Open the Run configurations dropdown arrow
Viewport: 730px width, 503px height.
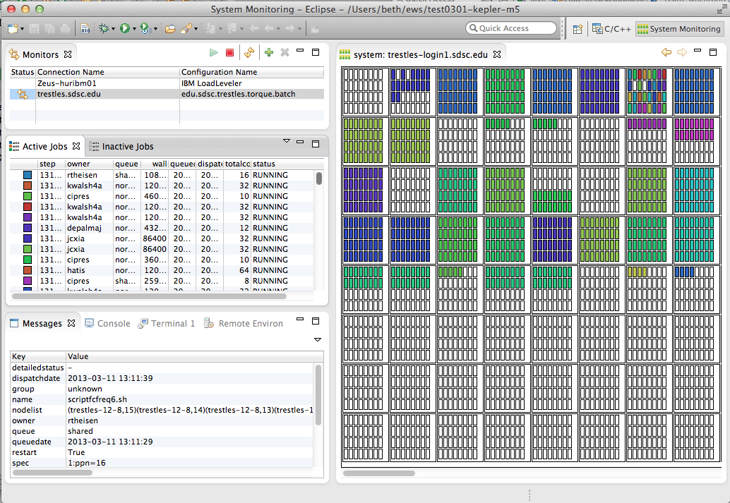tap(134, 30)
